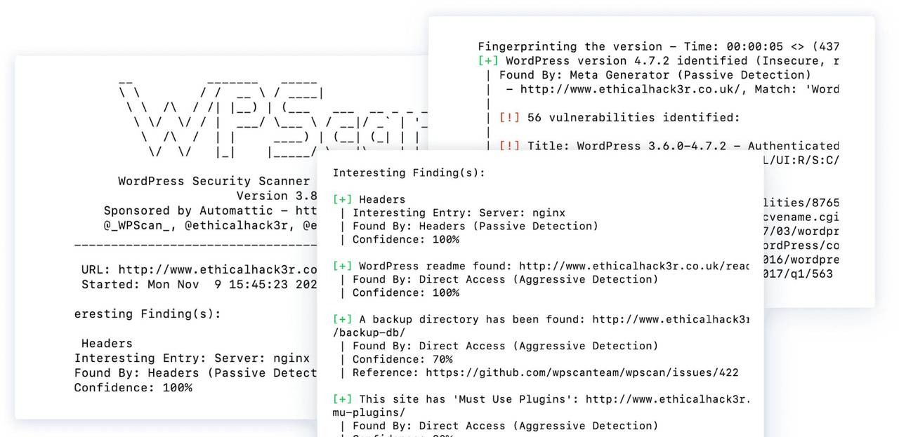Click the 'Version 3.8' line in the left panel
This screenshot has height=437, width=899.
277,196
